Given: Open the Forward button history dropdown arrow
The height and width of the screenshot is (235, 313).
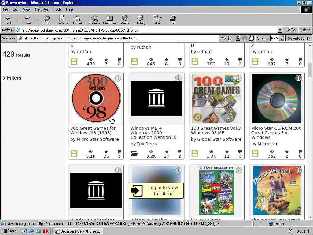Looking at the screenshot, I should (37, 20).
